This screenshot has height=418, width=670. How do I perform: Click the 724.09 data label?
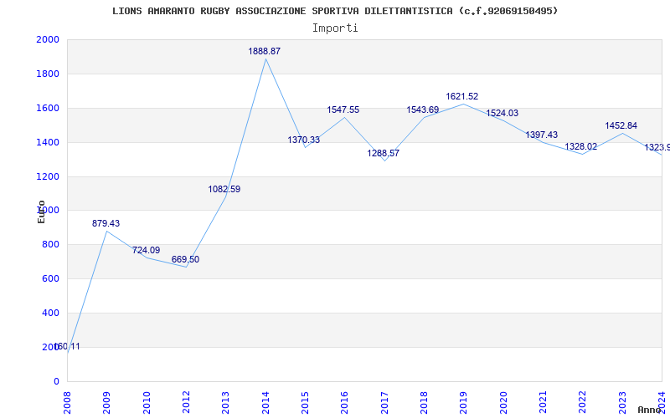[x=146, y=250]
